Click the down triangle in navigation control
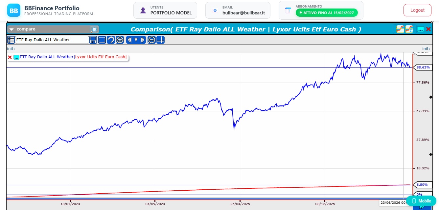Image resolution: width=439 pixels, height=210 pixels. (136, 40)
